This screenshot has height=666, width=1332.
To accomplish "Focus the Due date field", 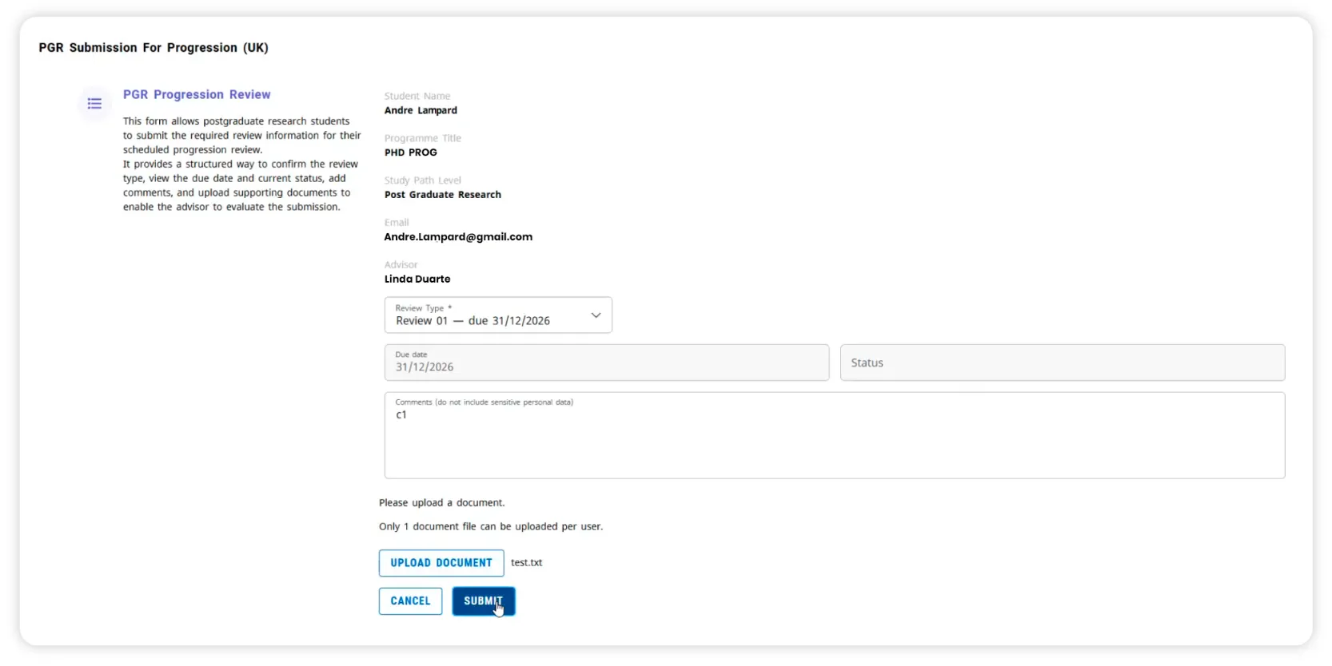I will click(606, 363).
